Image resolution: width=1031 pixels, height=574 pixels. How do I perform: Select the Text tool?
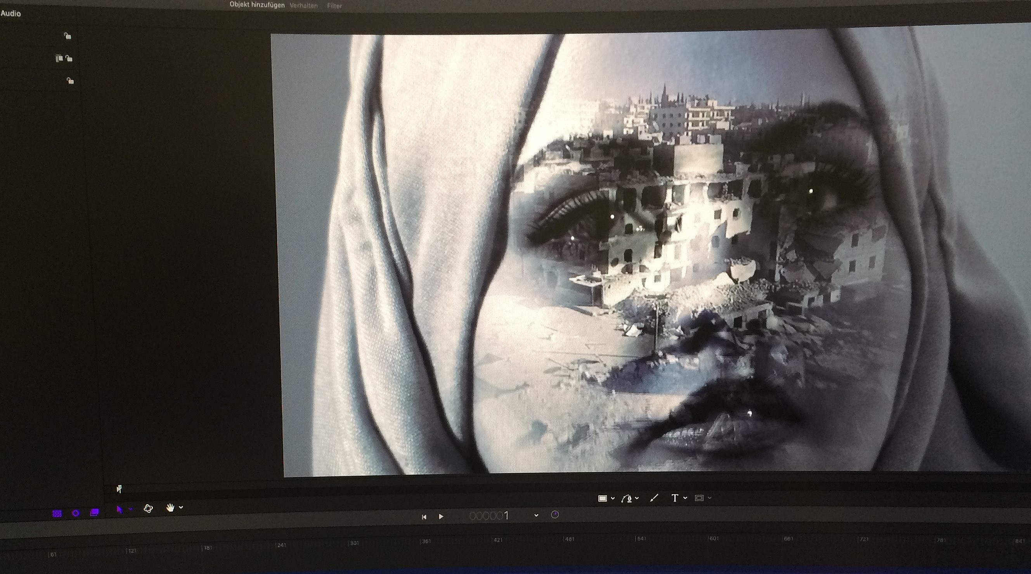tap(675, 498)
